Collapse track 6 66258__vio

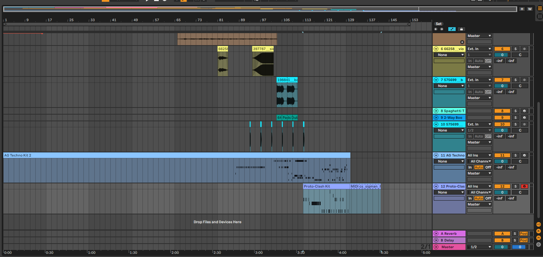tap(436, 49)
